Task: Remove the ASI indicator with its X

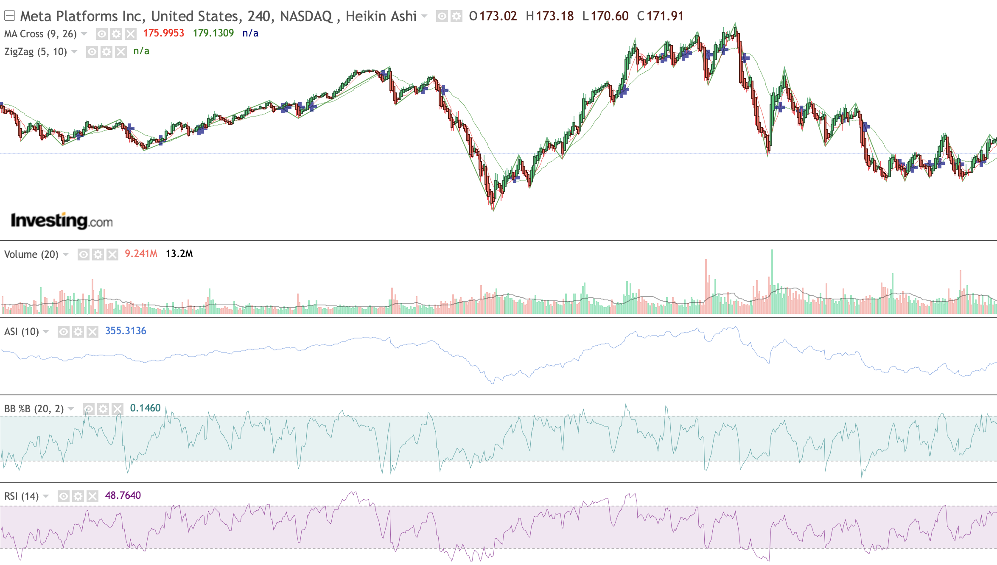Action: point(92,332)
